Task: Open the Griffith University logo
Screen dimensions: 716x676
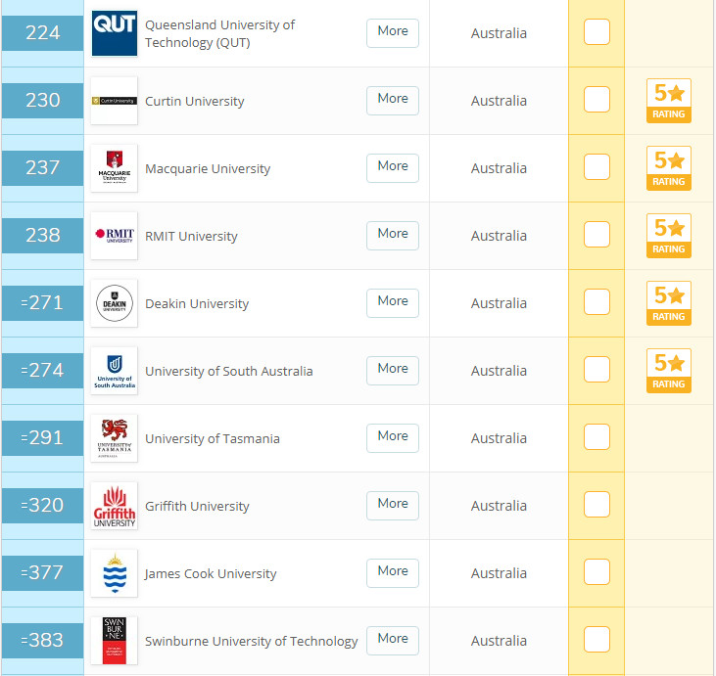Action: 115,506
